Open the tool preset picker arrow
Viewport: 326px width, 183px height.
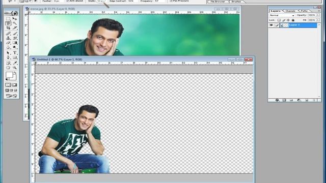coord(15,1)
